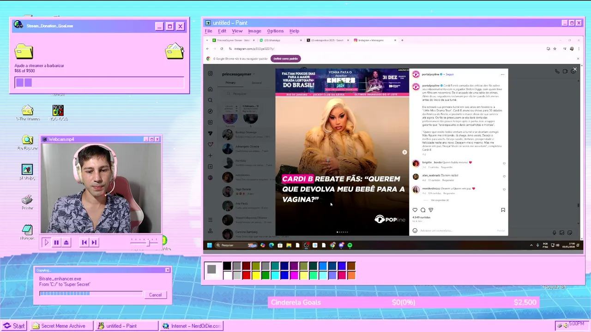
Task: Open Instagram messages paper-plane icon
Action: pos(210,133)
